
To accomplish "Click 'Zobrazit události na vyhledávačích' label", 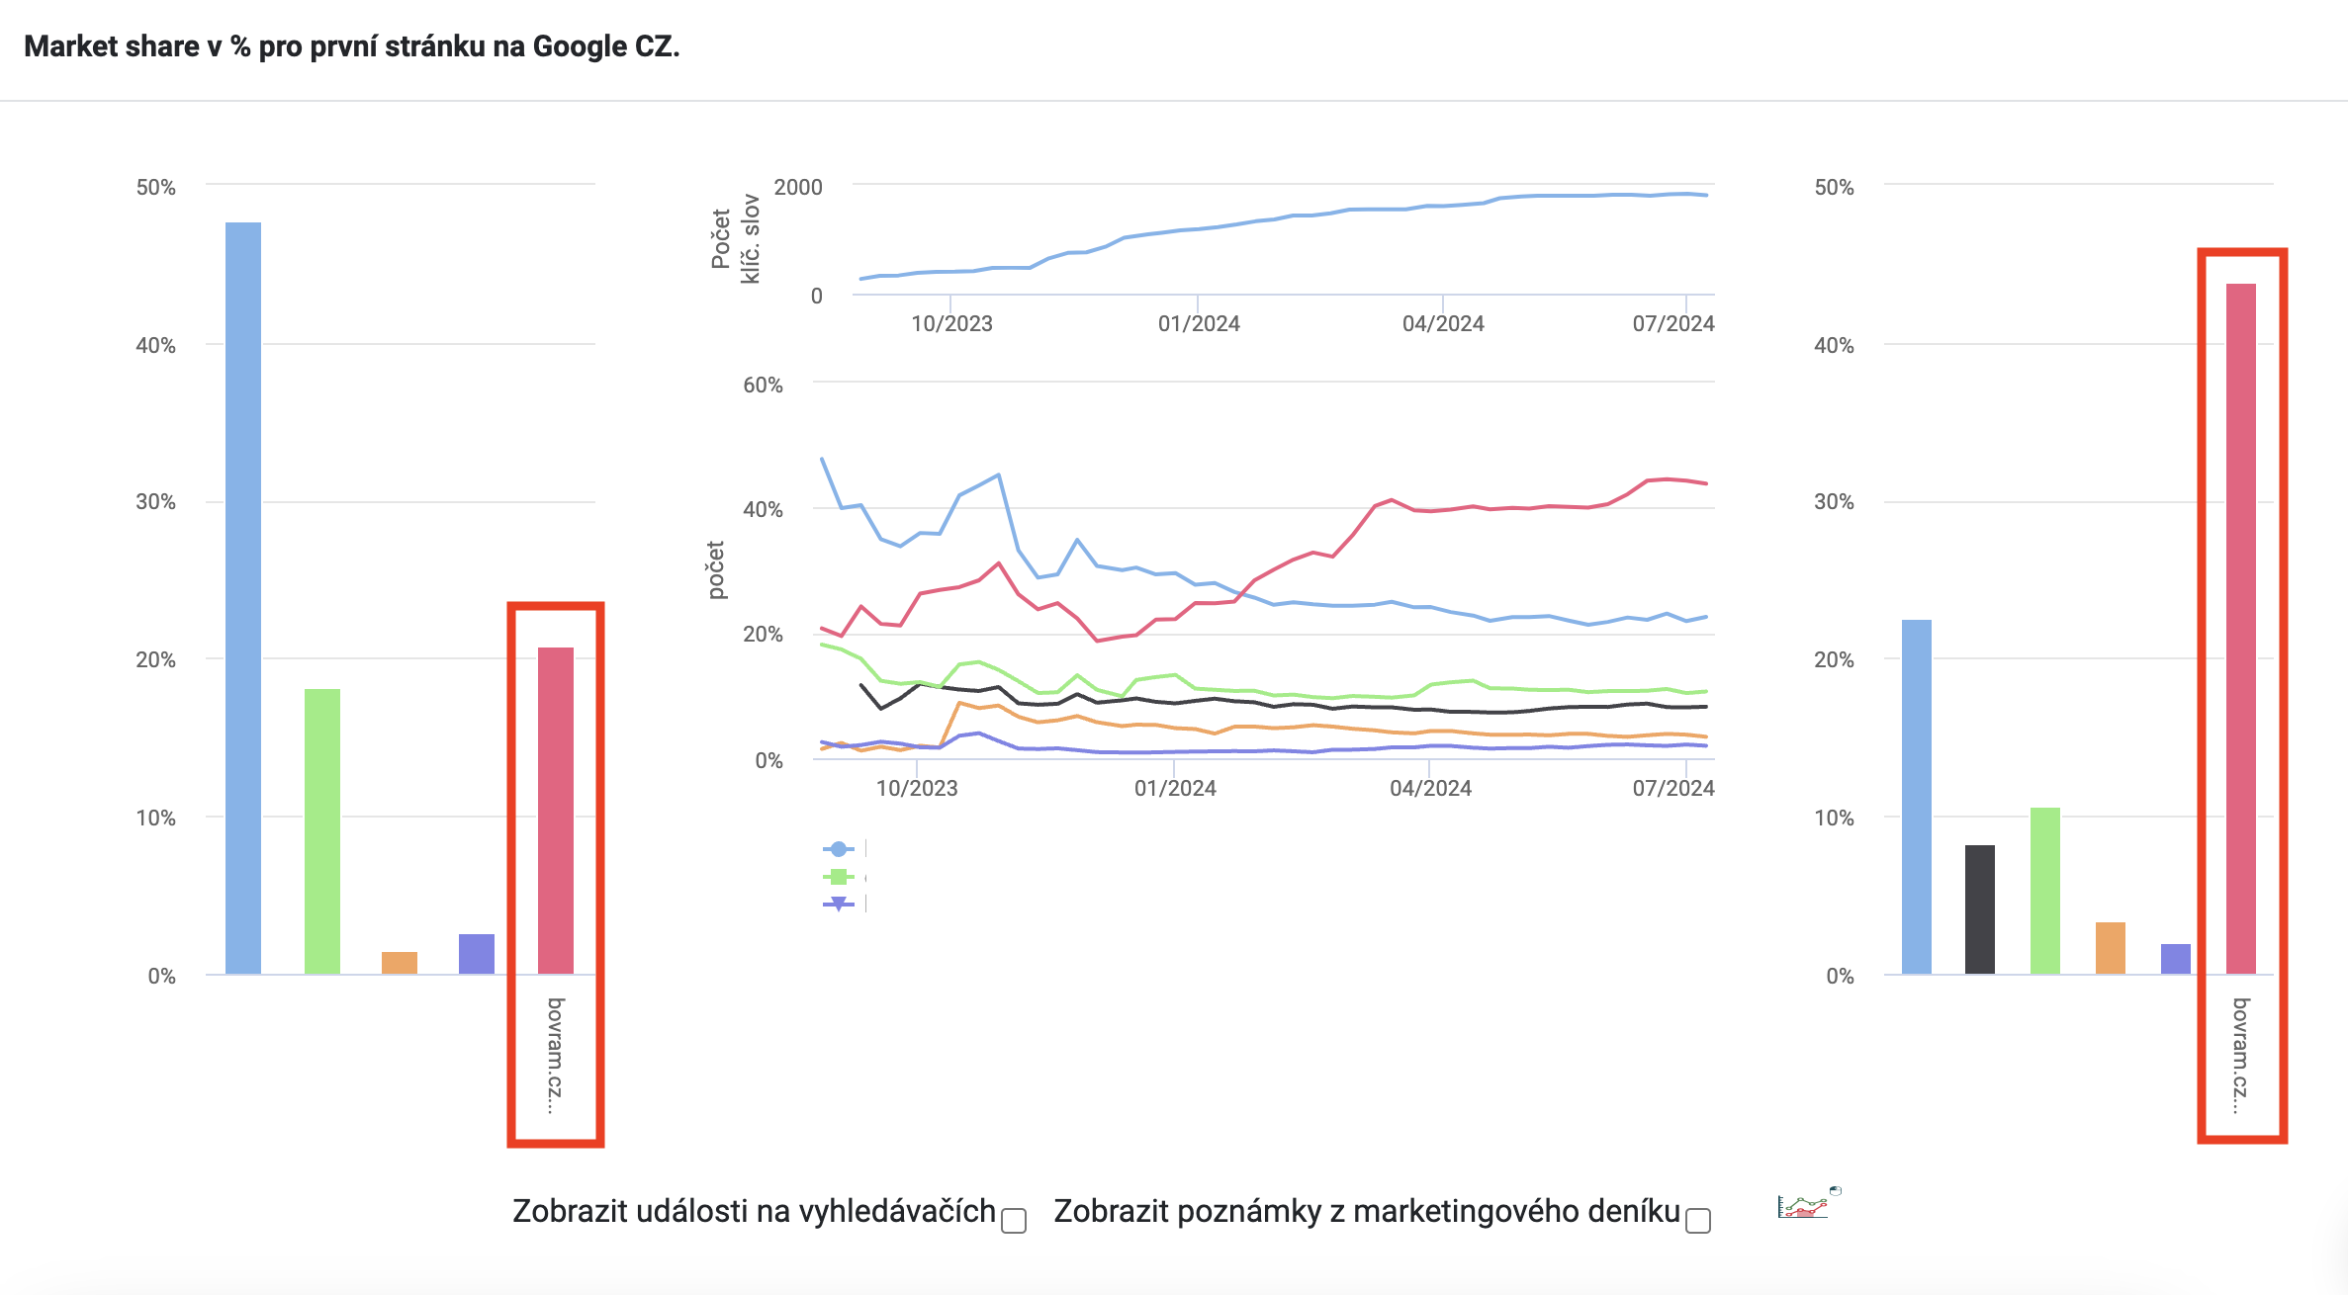I will [754, 1211].
